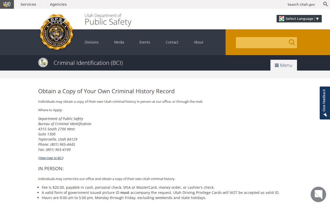Click the Where to Apply: text
This screenshot has width=330, height=206.
(51, 110)
